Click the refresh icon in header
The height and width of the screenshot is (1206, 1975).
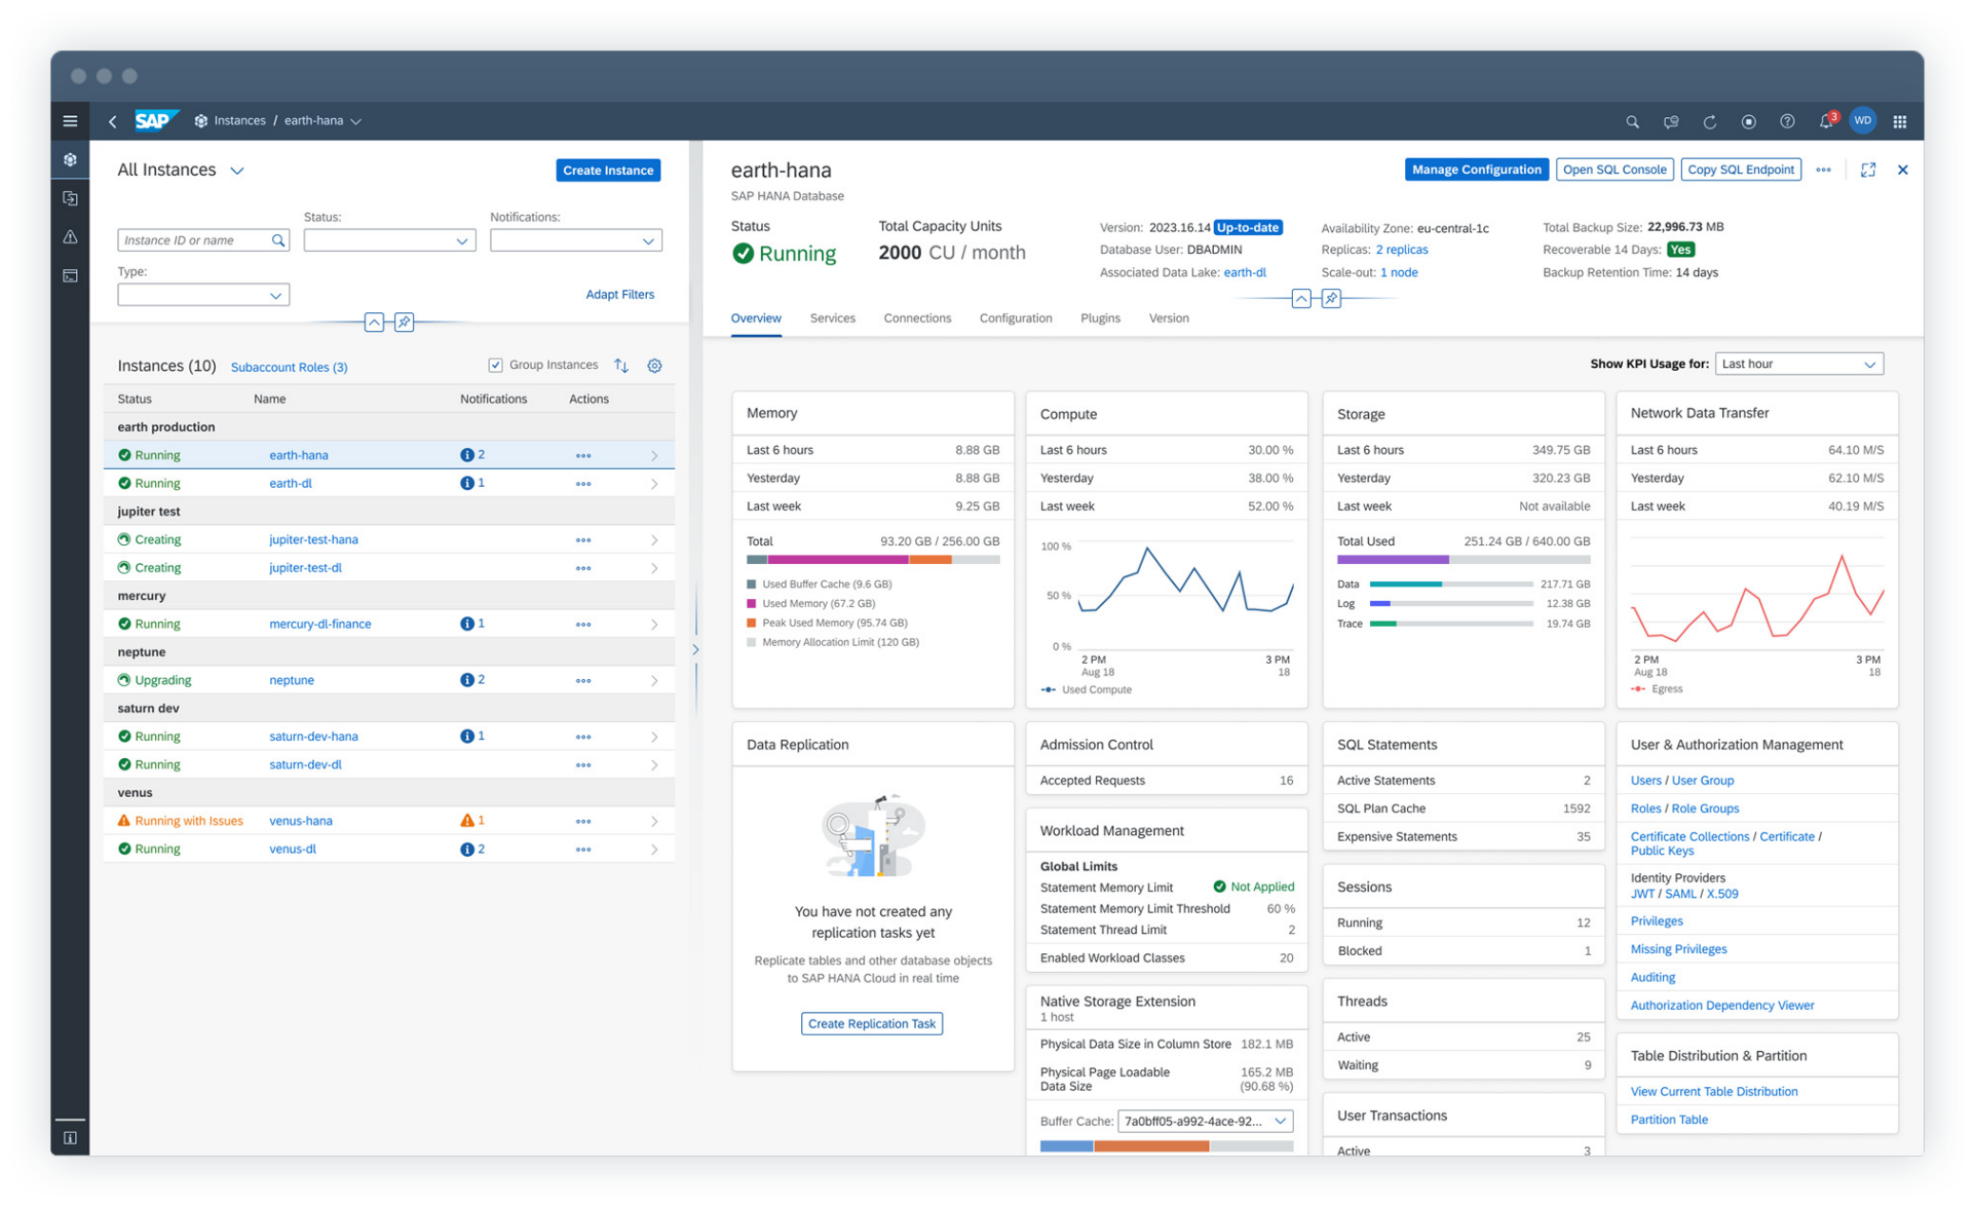click(1710, 122)
